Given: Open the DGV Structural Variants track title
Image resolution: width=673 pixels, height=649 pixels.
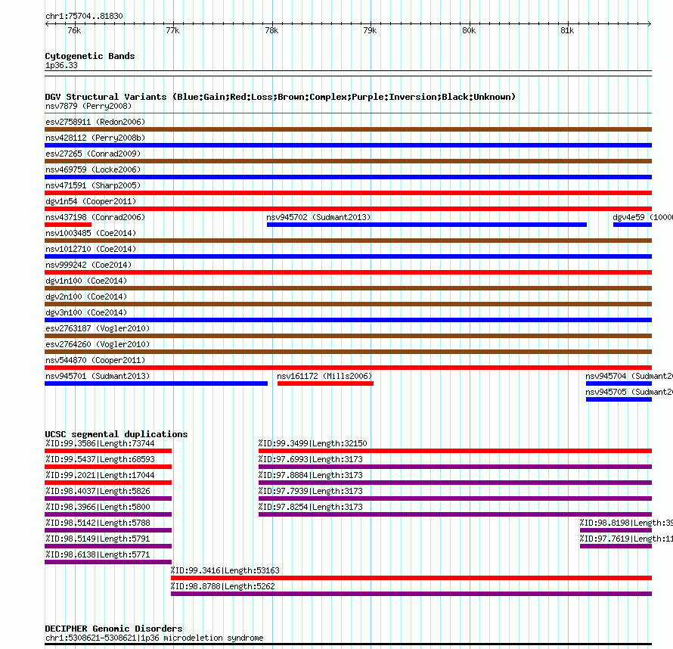Looking at the screenshot, I should (281, 97).
